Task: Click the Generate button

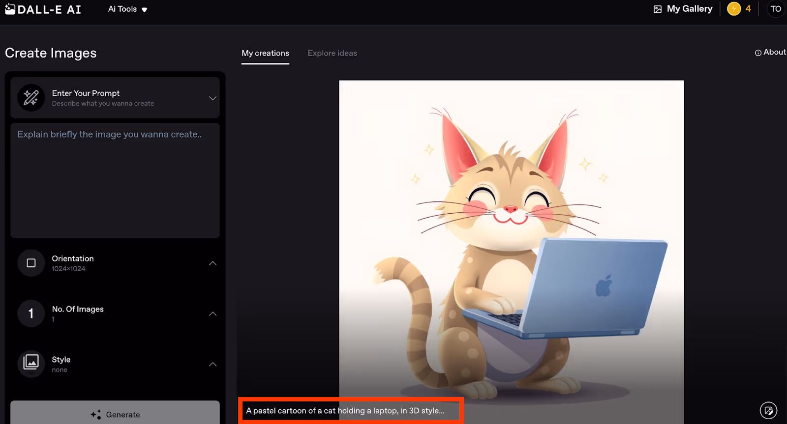Action: pos(115,413)
